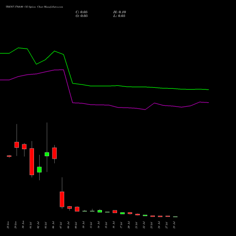Click the green indicator line
Image resolution: width=236 pixels, height=236 pixels.
tap(104, 86)
